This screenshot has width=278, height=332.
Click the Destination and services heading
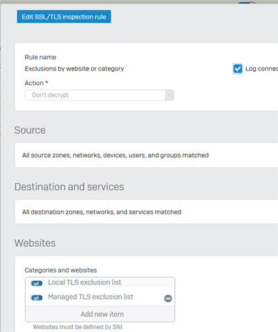click(x=69, y=187)
